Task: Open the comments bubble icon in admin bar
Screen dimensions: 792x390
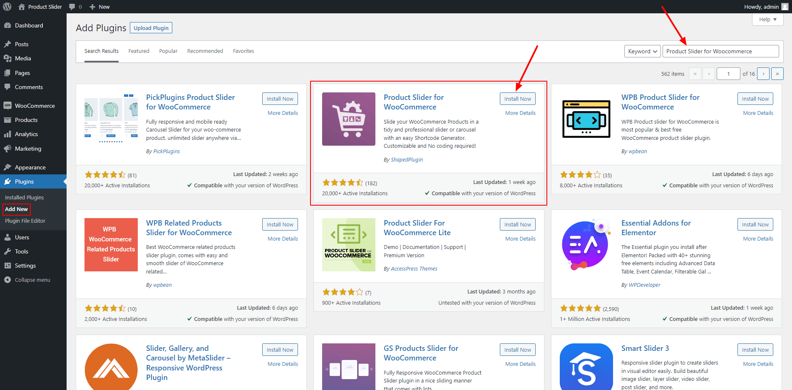Action: [72, 7]
